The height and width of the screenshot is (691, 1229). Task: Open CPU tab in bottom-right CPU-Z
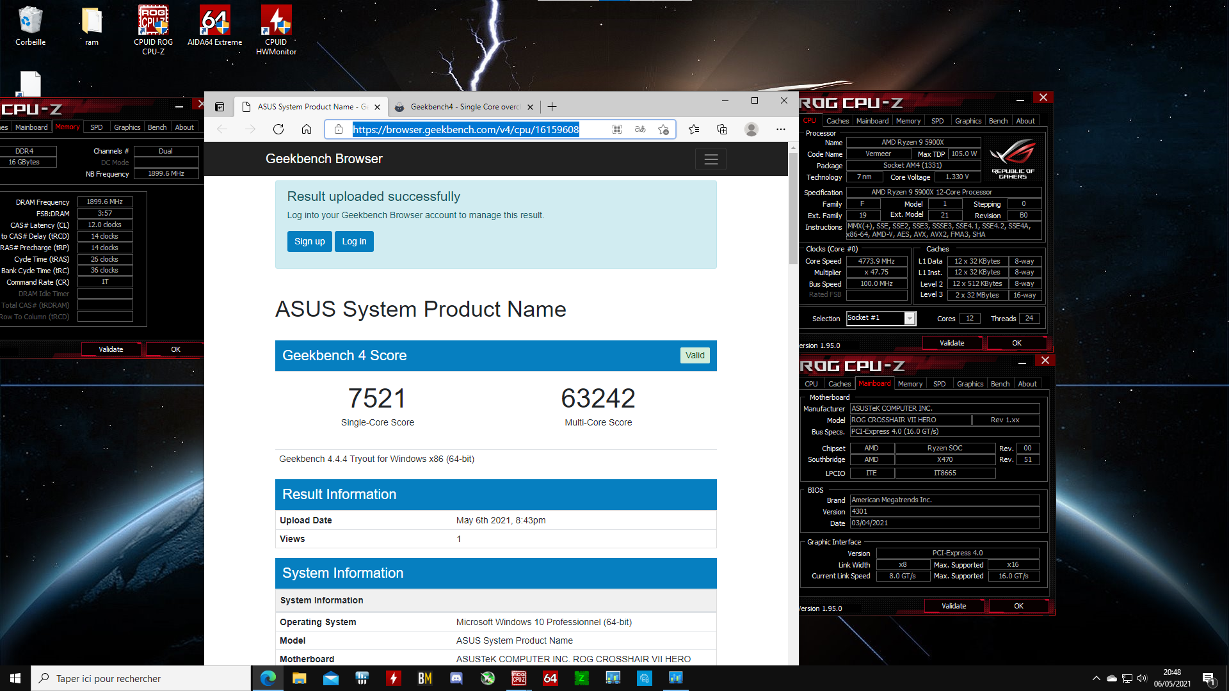pos(812,384)
